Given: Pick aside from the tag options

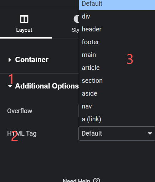Looking at the screenshot, I should (117, 93).
